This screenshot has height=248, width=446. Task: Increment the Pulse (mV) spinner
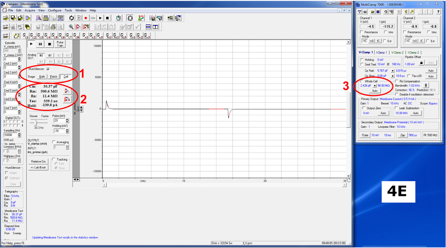click(x=67, y=119)
